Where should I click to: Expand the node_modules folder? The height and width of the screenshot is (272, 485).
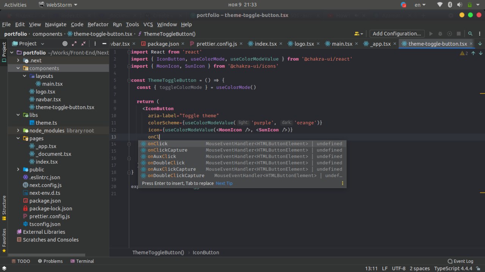click(x=18, y=131)
